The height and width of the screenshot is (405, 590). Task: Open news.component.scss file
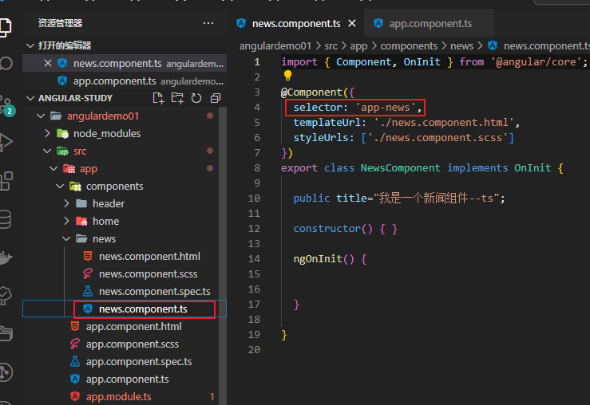(x=148, y=274)
